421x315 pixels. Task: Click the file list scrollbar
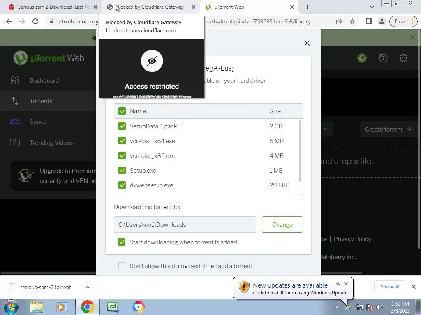click(300, 151)
